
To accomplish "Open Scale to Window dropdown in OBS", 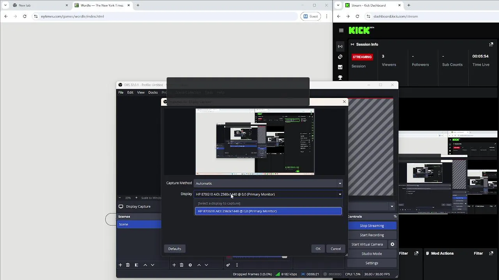I will tap(151, 198).
